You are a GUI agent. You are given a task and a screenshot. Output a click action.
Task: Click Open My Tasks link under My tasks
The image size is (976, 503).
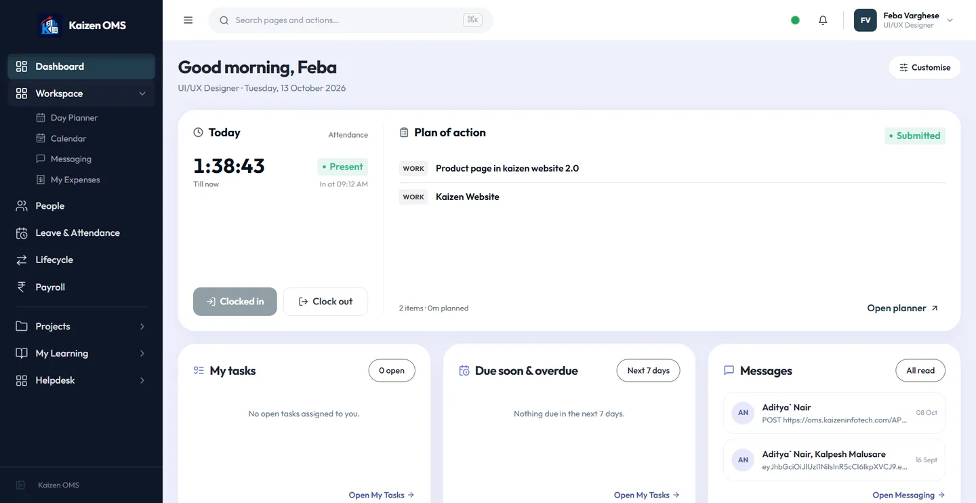pyautogui.click(x=381, y=495)
